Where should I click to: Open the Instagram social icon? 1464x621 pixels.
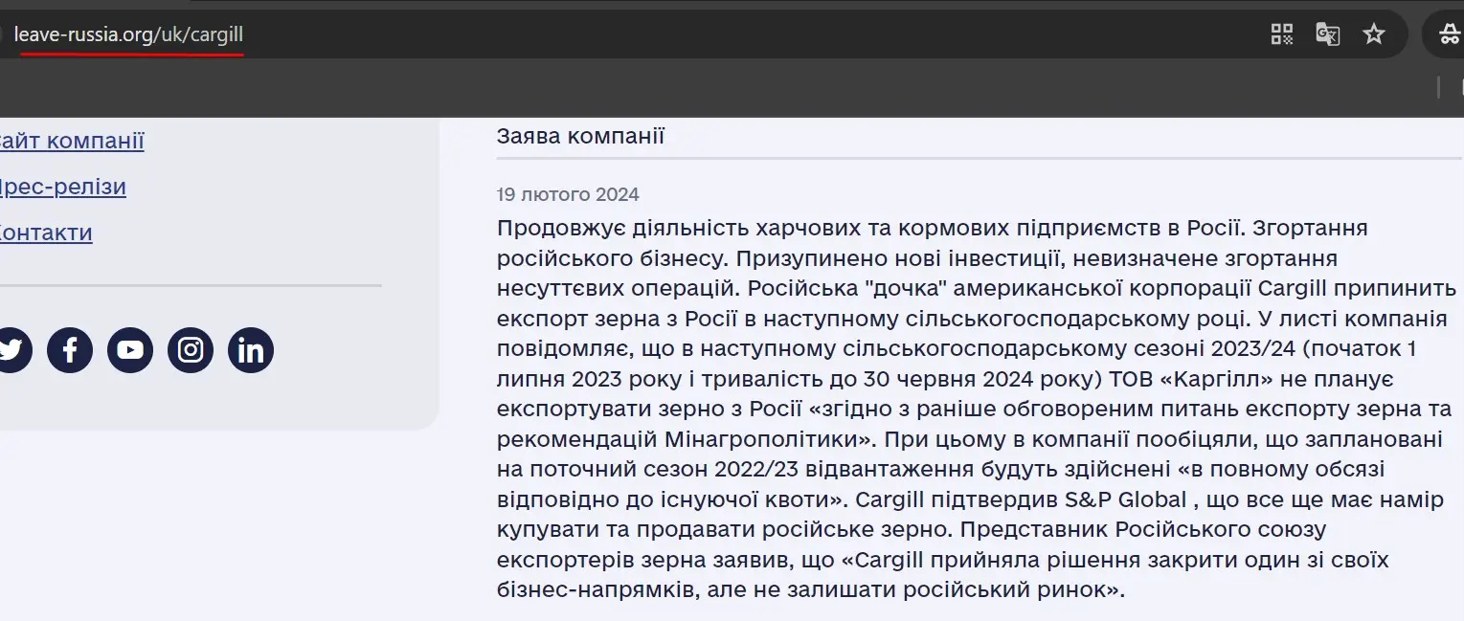pyautogui.click(x=191, y=350)
